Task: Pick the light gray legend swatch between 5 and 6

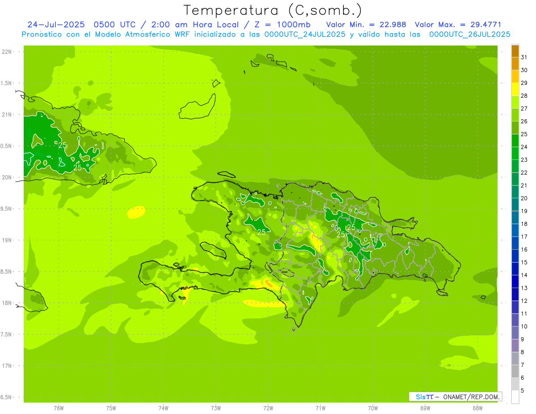Action: (x=515, y=385)
